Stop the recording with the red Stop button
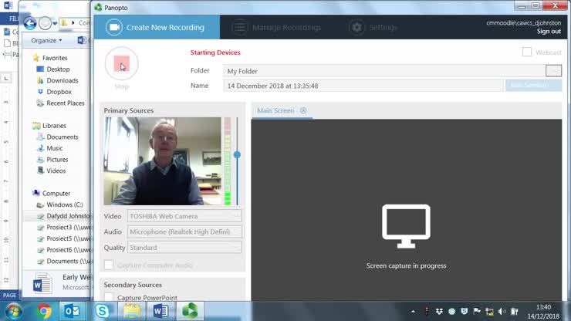 [121, 64]
